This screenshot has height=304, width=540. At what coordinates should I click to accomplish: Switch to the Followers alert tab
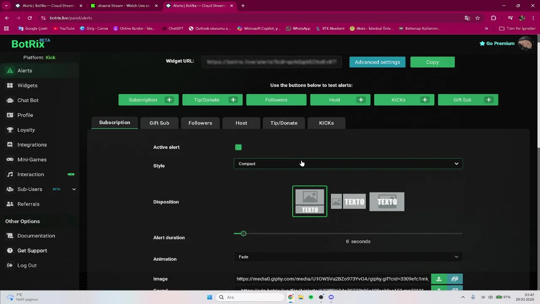(x=200, y=123)
